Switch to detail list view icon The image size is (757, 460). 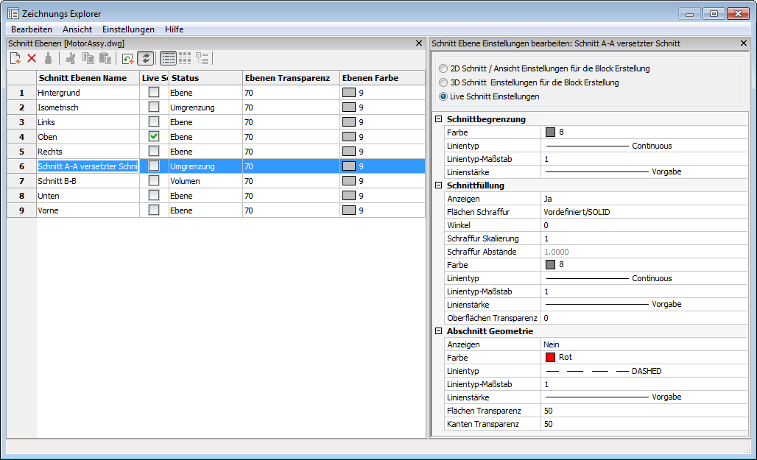pos(168,59)
